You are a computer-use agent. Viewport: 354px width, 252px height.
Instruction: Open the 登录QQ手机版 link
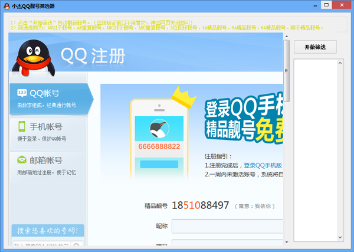pos(263,165)
